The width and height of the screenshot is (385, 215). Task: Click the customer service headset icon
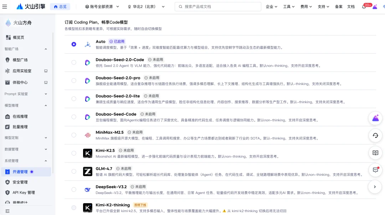pos(375,135)
